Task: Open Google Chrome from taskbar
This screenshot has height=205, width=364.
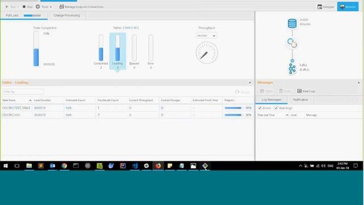Action: click(64, 166)
